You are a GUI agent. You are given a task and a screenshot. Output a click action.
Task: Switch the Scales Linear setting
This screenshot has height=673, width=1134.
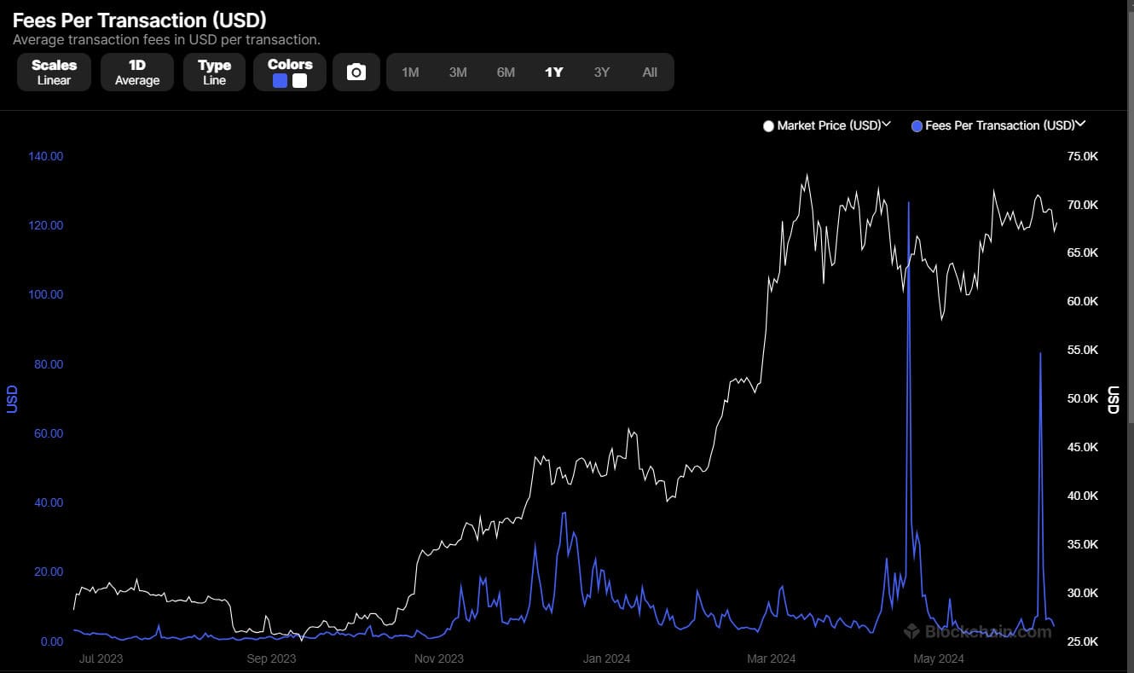[54, 73]
